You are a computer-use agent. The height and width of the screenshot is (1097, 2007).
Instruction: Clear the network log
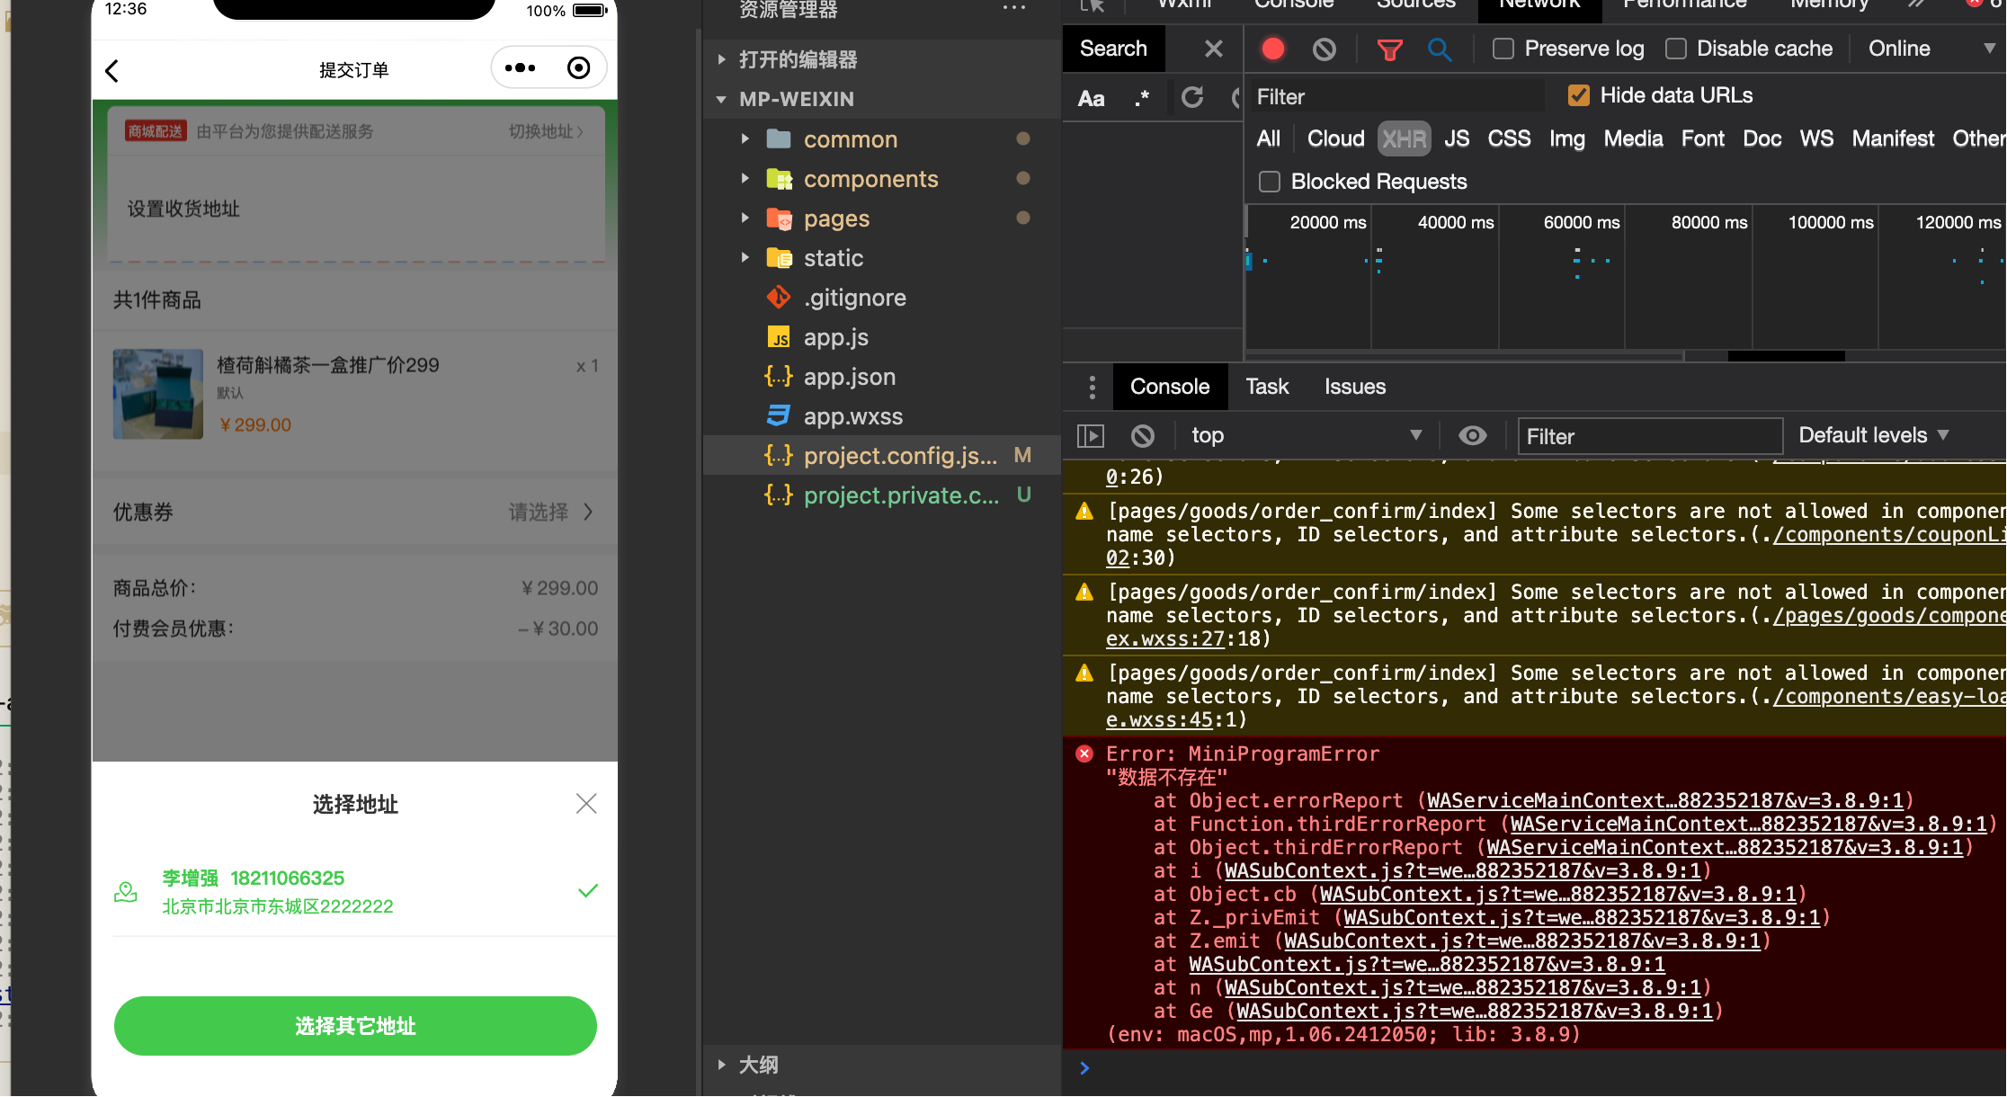coord(1324,49)
